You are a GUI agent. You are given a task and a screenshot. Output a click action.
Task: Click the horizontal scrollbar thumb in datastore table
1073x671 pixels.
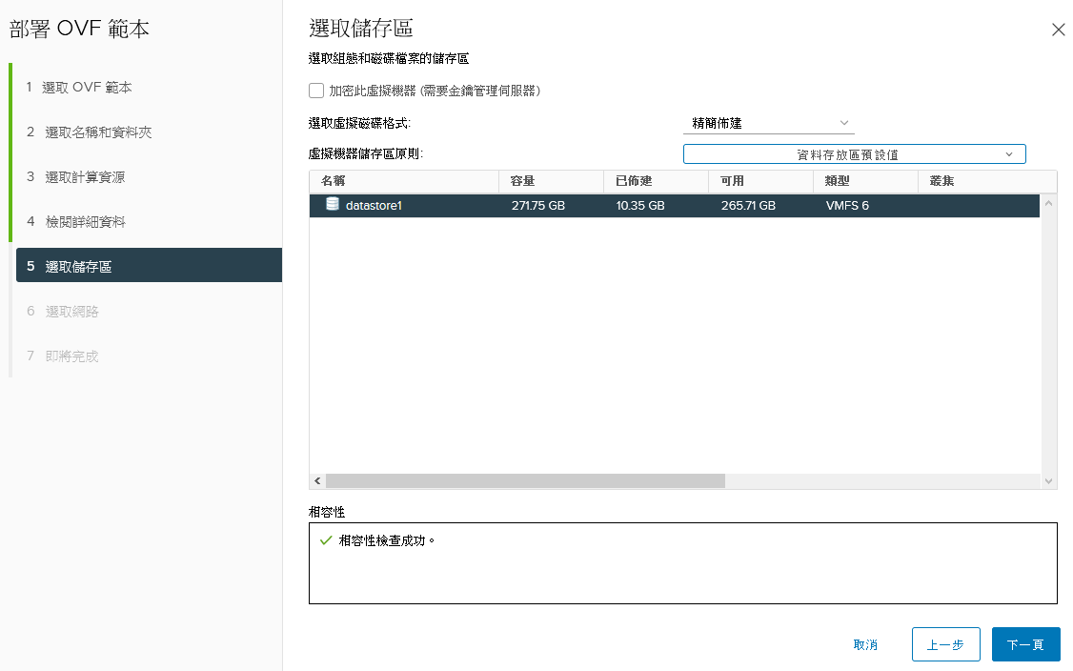click(x=525, y=480)
